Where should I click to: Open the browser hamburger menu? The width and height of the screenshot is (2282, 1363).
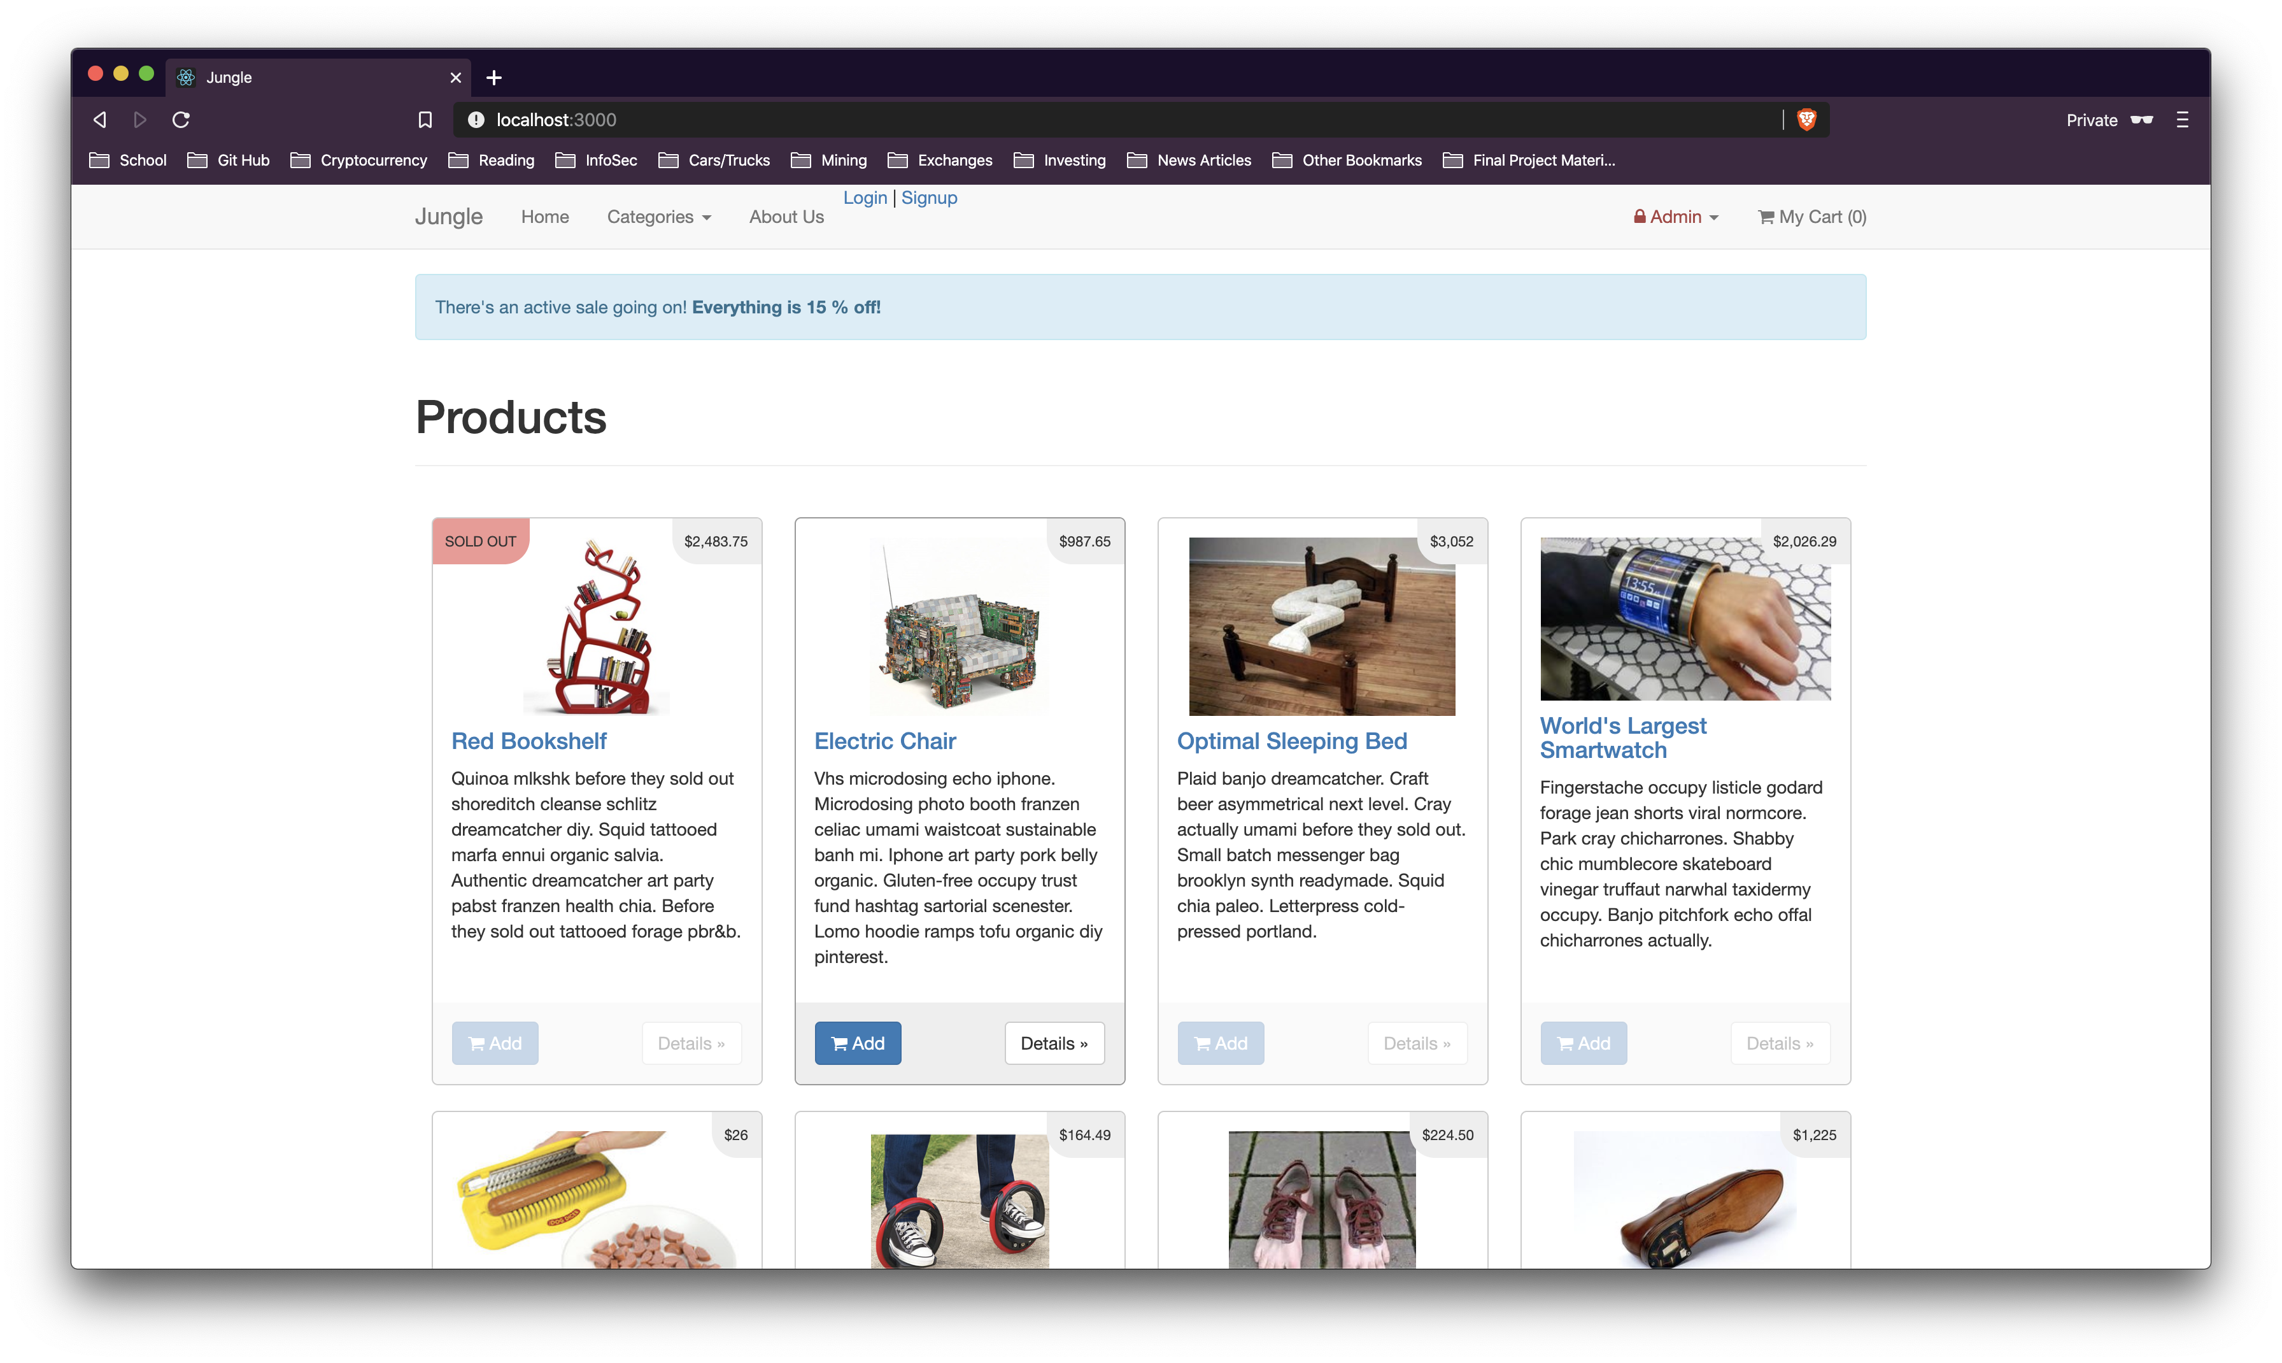[x=2182, y=119]
